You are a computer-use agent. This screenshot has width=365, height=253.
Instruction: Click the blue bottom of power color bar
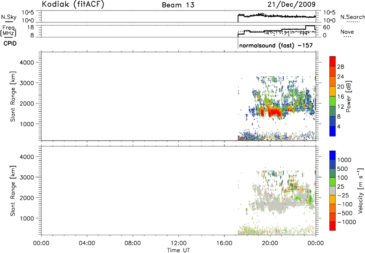pyautogui.click(x=333, y=131)
